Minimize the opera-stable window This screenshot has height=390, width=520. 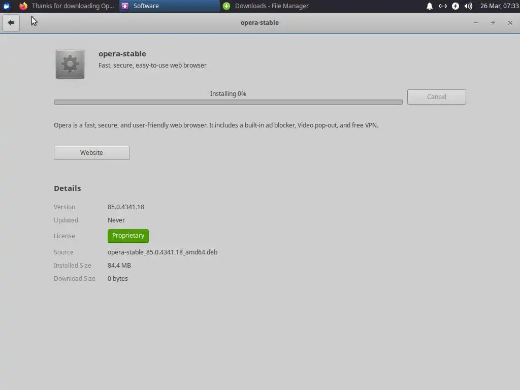pyautogui.click(x=476, y=23)
